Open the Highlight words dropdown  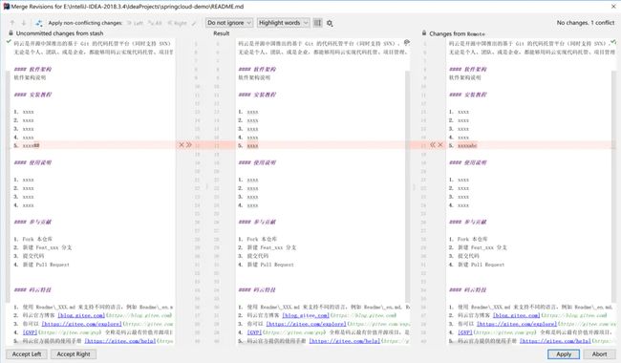point(283,23)
